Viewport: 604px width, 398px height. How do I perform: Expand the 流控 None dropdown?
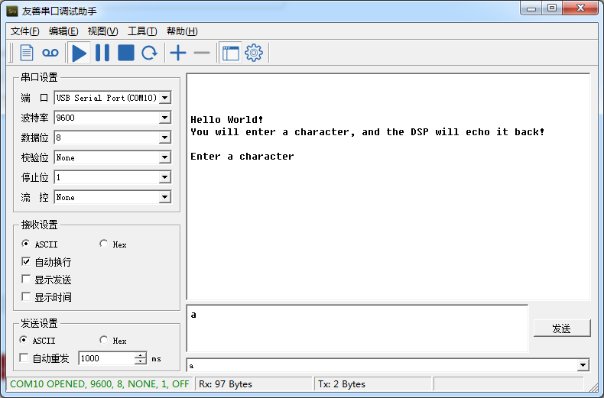click(165, 197)
